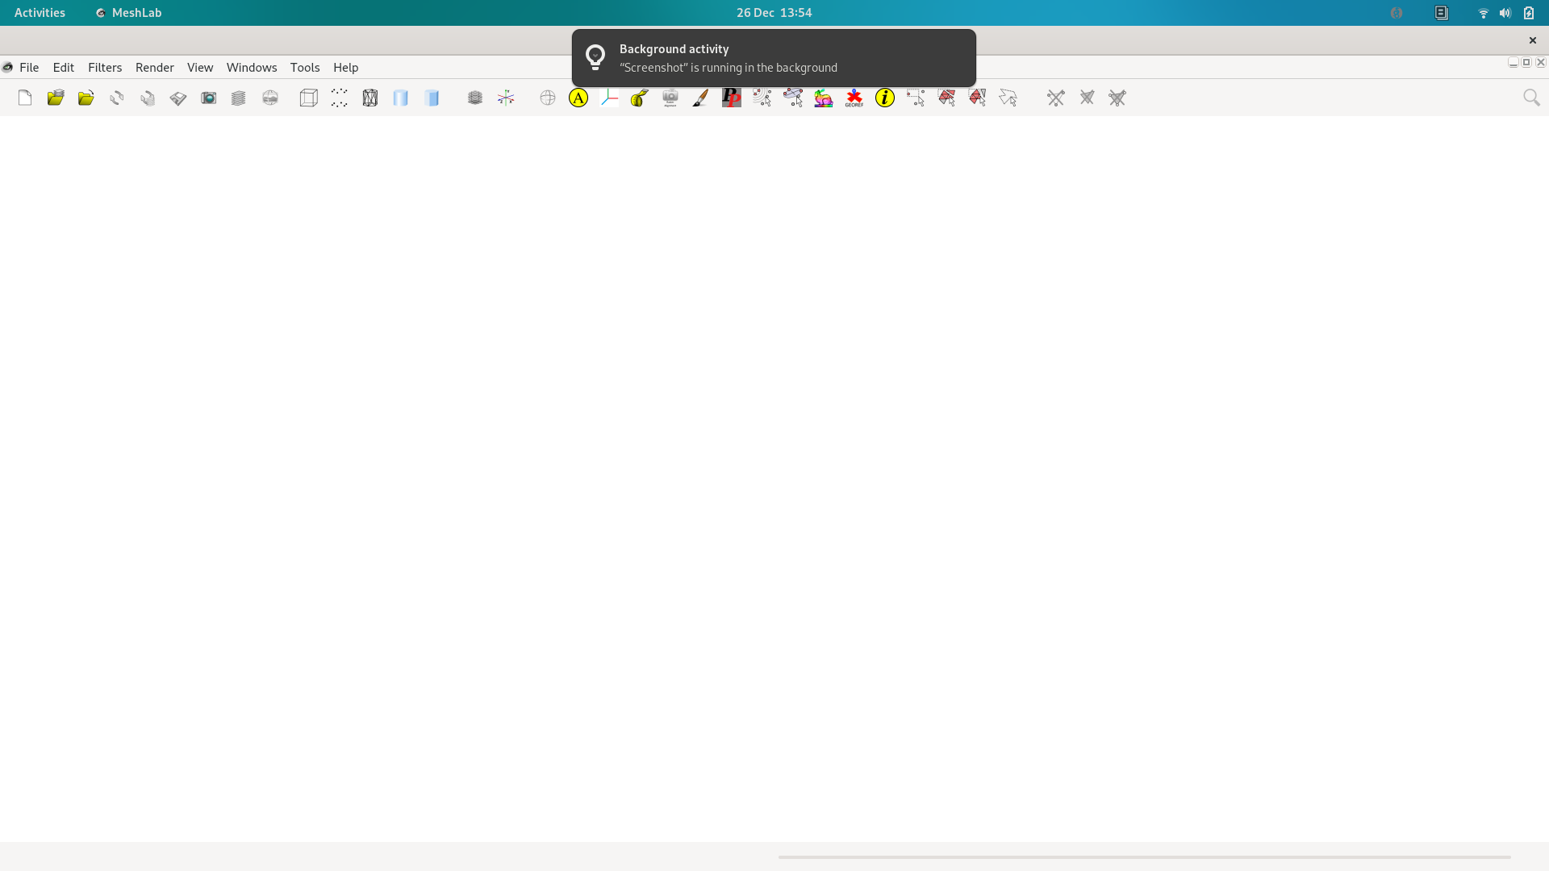Create a new empty project
The height and width of the screenshot is (871, 1549).
coord(24,98)
